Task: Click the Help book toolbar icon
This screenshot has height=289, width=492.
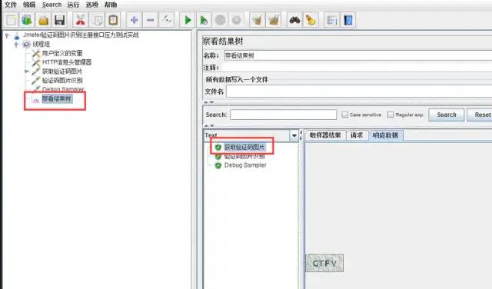Action: (x=348, y=20)
